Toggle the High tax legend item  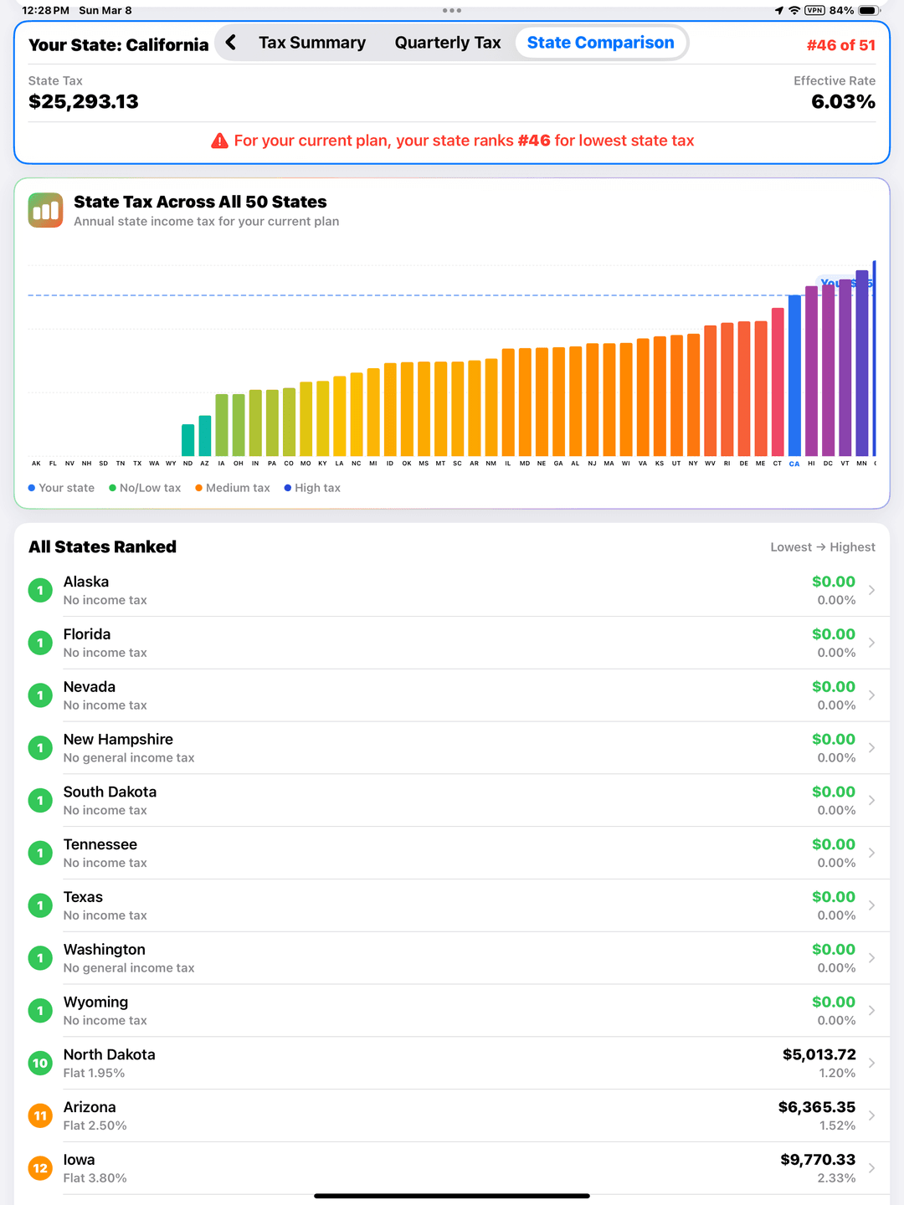point(311,488)
